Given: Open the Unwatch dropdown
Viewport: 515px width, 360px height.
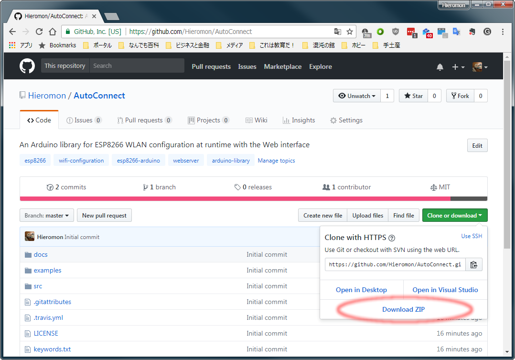Looking at the screenshot, I should 357,96.
